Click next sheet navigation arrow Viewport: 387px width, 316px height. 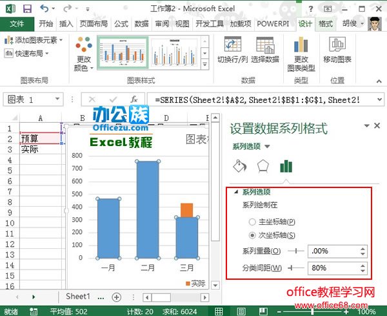(x=34, y=297)
